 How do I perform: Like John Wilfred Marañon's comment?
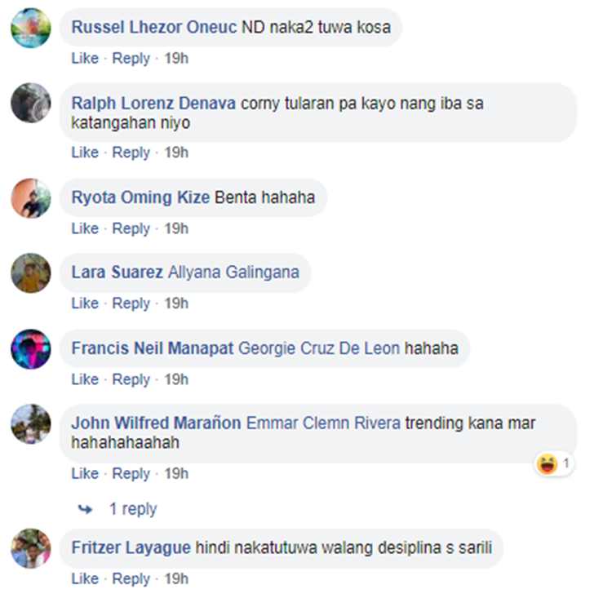pyautogui.click(x=85, y=473)
